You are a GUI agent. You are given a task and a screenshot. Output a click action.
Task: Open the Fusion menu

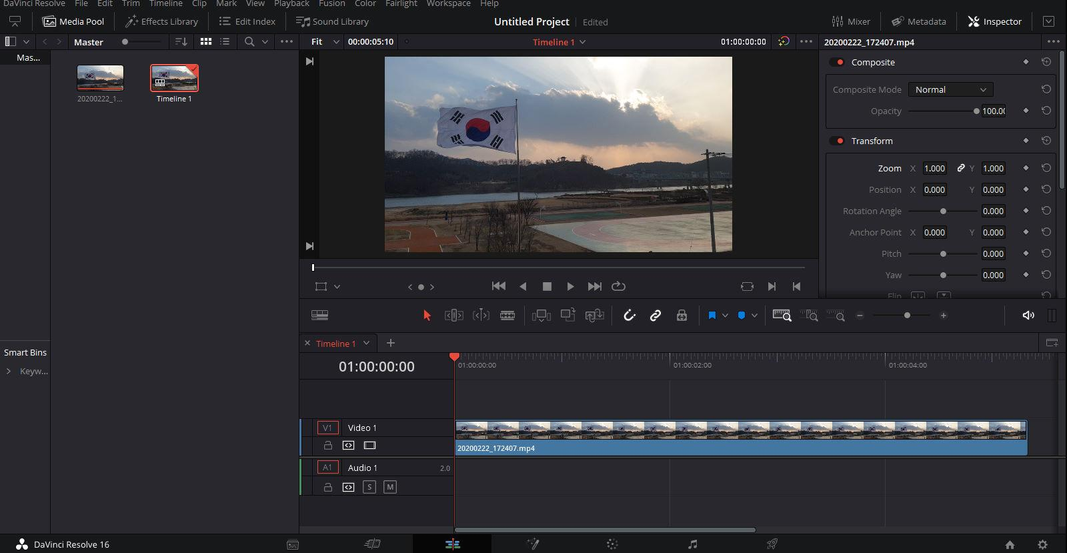(x=331, y=3)
